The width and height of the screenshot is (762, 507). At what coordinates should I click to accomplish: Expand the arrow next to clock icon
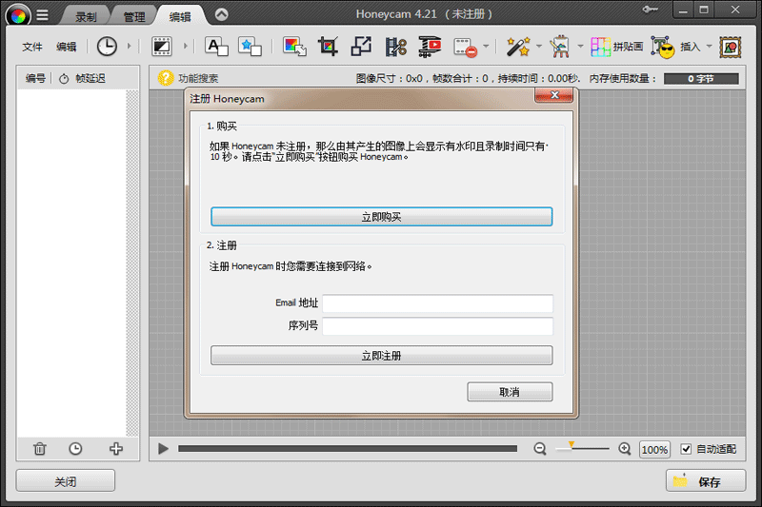130,46
